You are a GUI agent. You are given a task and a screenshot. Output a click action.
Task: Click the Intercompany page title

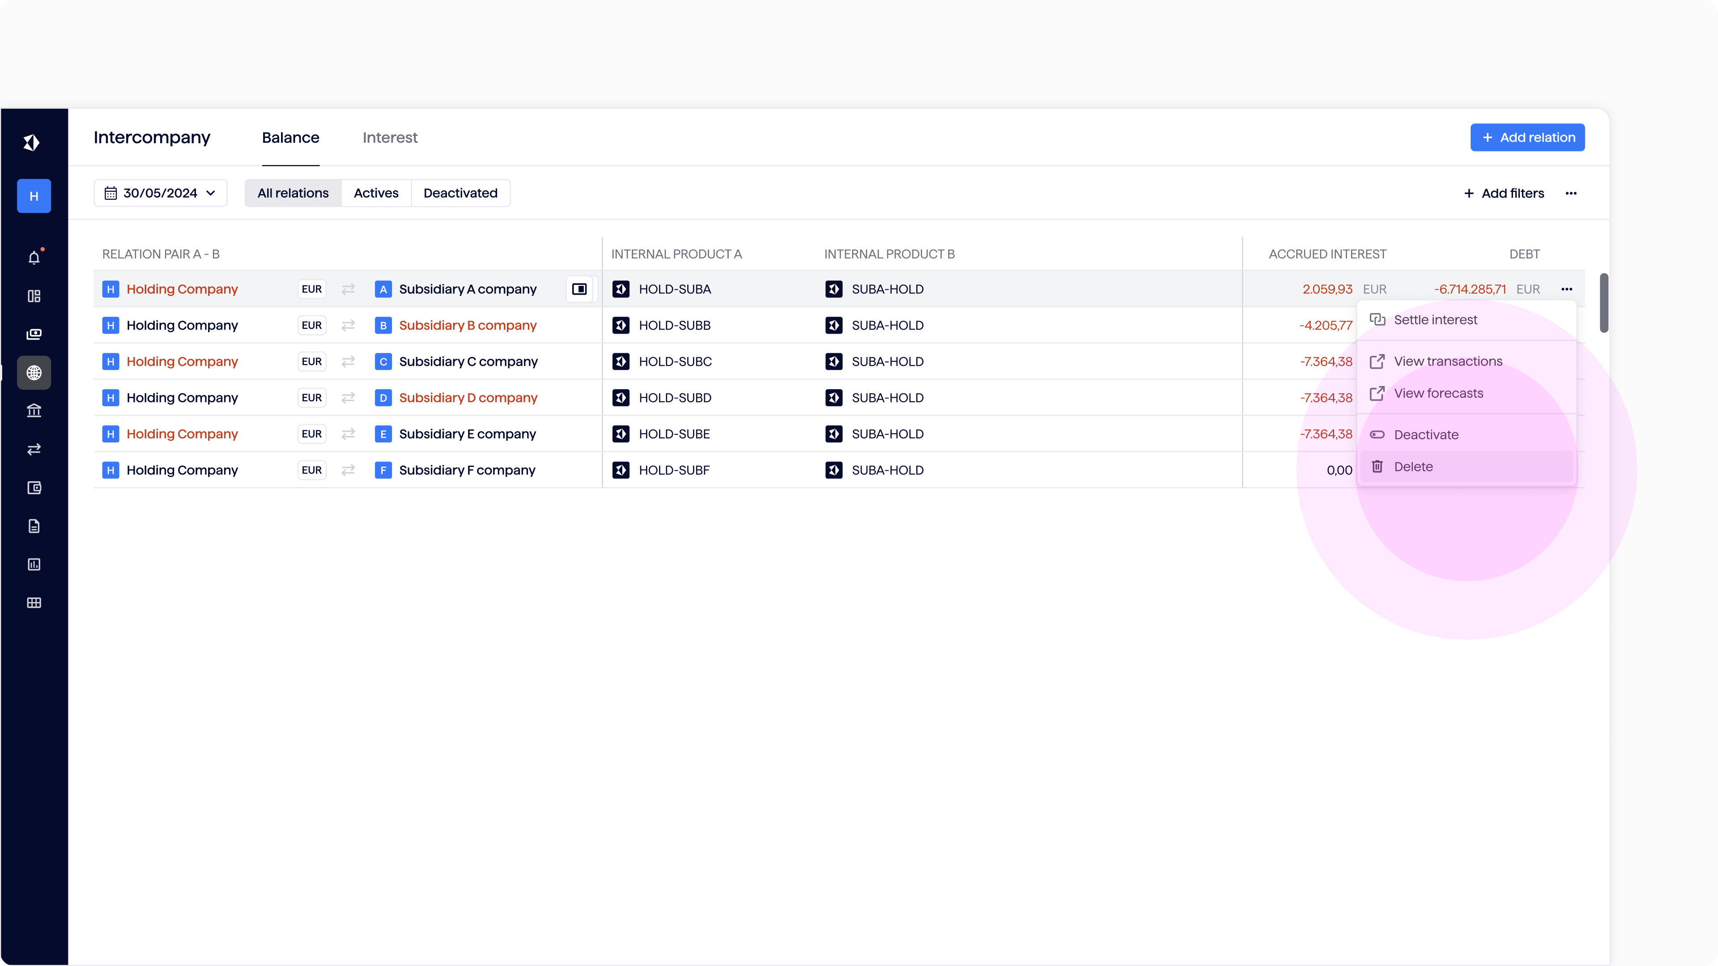(x=152, y=137)
